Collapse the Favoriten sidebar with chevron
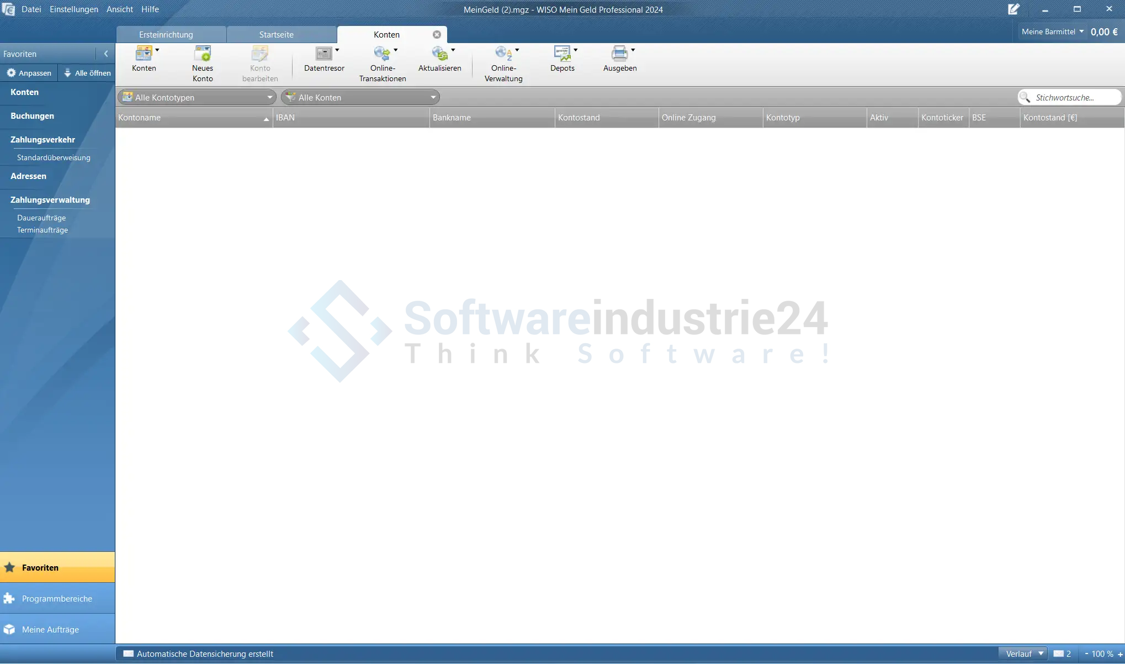Image resolution: width=1125 pixels, height=664 pixels. (x=106, y=54)
